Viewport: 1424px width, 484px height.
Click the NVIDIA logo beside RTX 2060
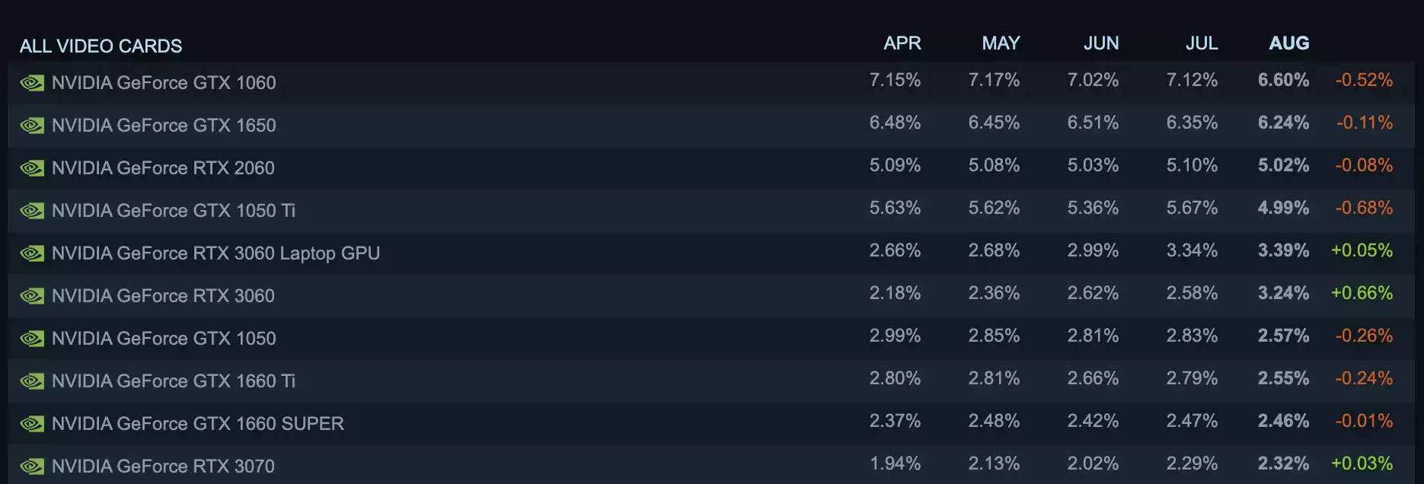tap(32, 168)
